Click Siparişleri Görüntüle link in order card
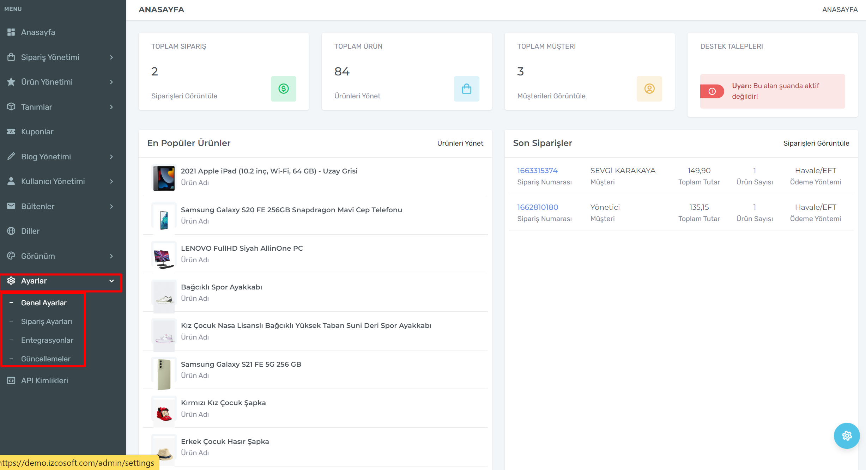 184,96
